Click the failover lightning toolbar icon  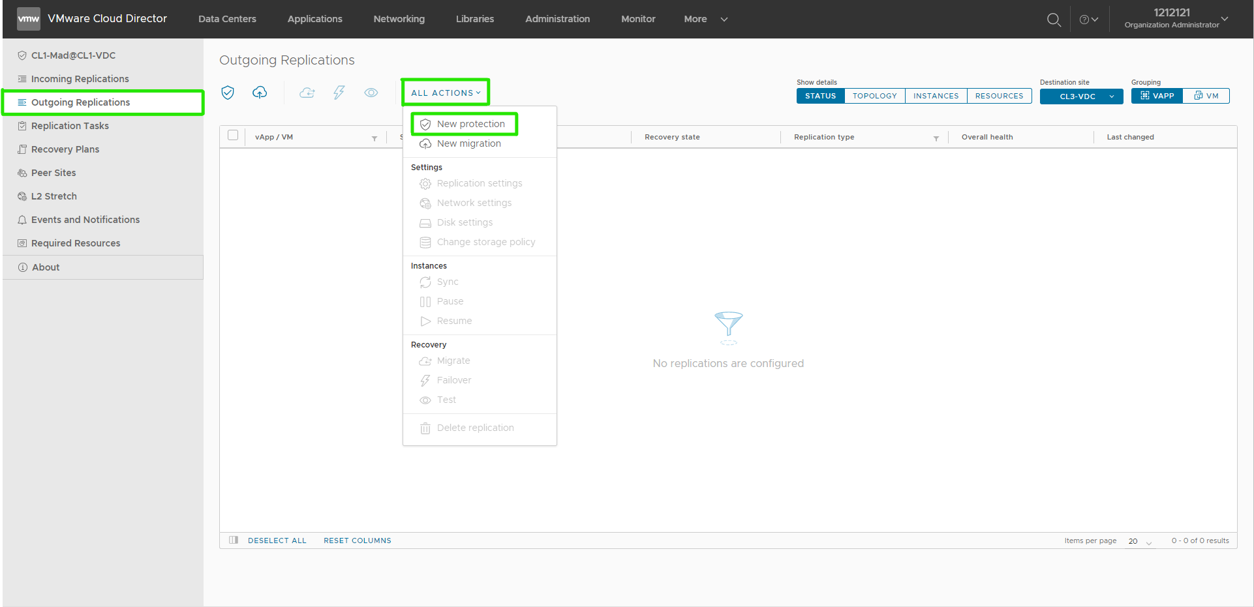pyautogui.click(x=339, y=93)
